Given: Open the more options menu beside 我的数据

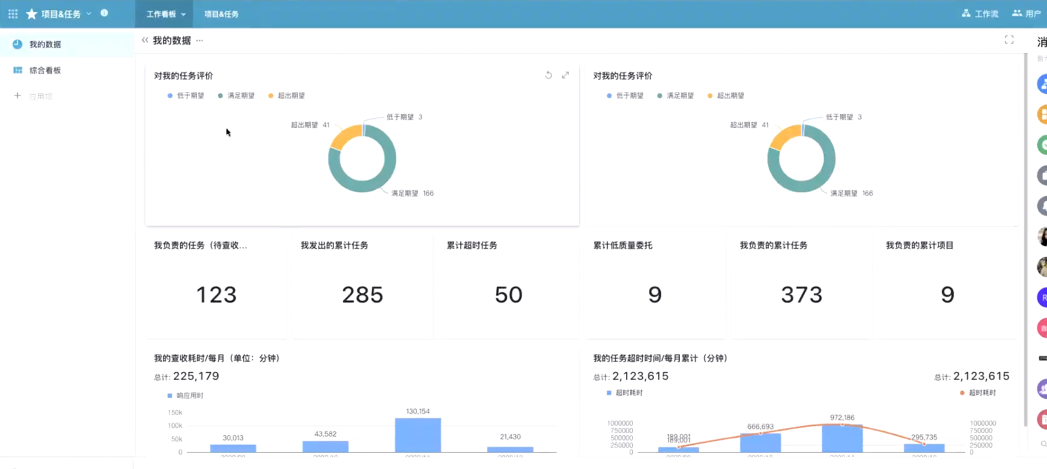Looking at the screenshot, I should point(200,40).
